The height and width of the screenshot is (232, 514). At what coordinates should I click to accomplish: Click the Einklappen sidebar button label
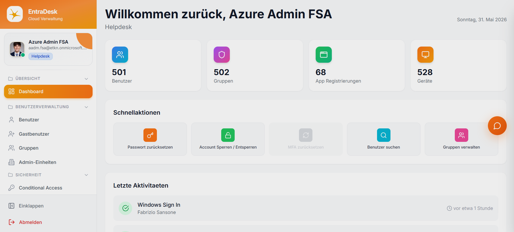pos(31,206)
